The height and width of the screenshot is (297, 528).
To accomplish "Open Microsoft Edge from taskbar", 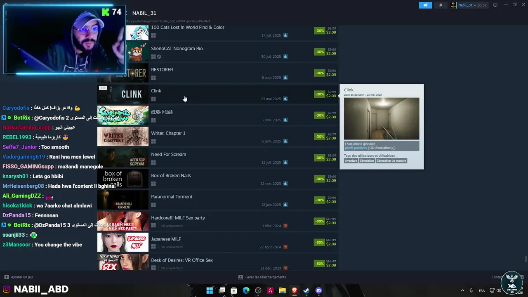I will (246, 290).
